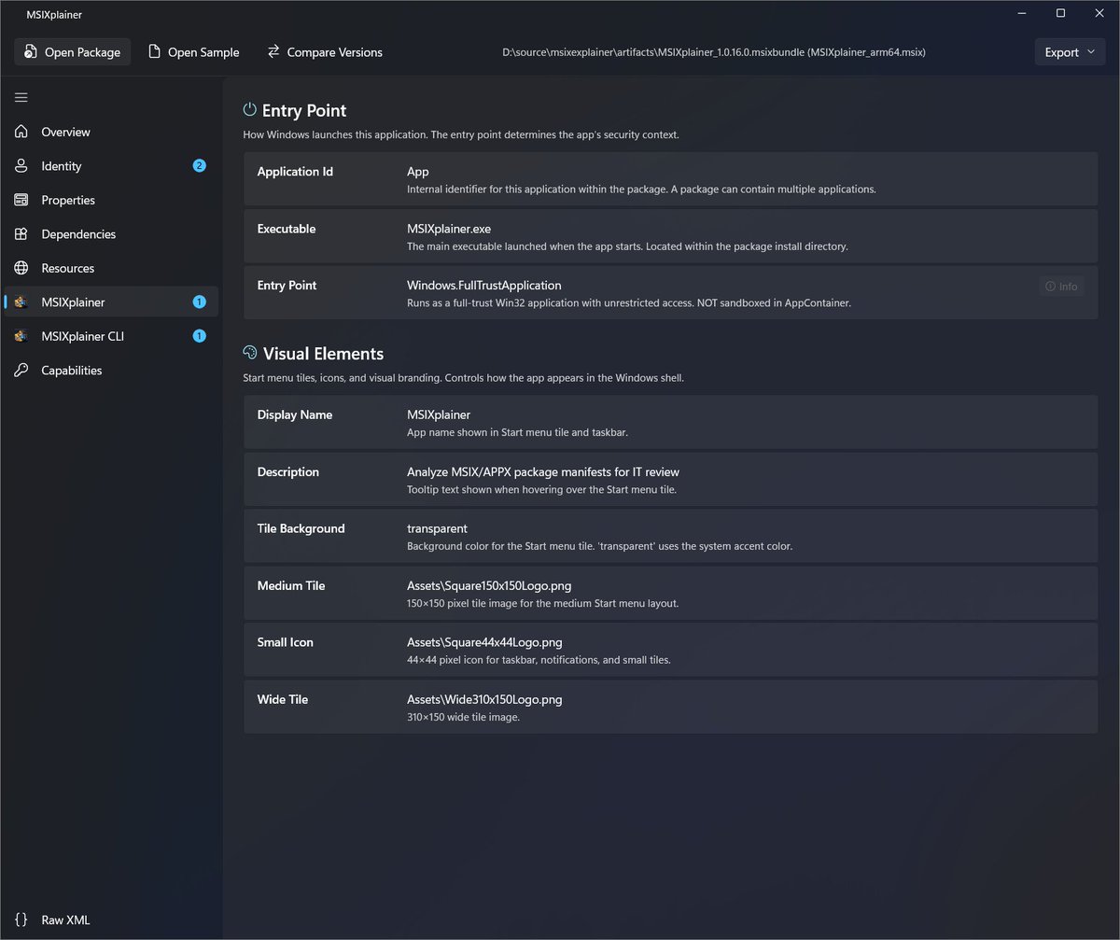Image resolution: width=1120 pixels, height=940 pixels.
Task: Select Resources in the sidebar
Action: [x=111, y=268]
